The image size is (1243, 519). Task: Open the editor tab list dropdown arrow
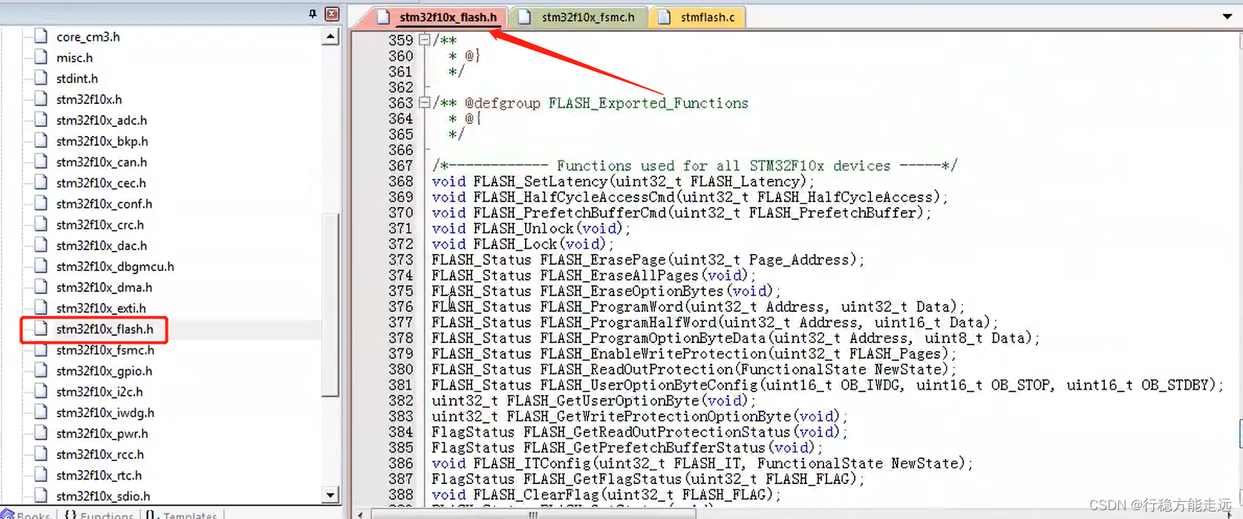pos(1227,16)
